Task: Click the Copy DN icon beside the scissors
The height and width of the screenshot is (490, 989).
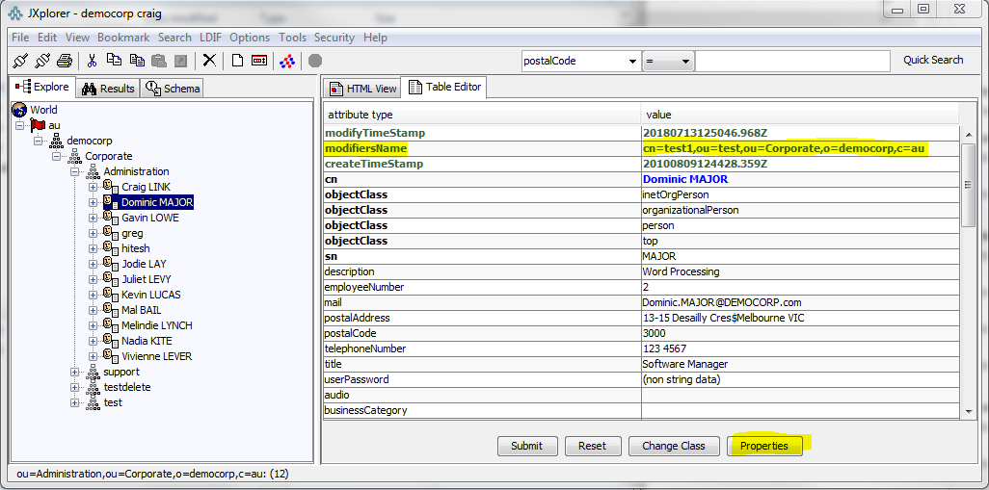Action: pyautogui.click(x=114, y=60)
